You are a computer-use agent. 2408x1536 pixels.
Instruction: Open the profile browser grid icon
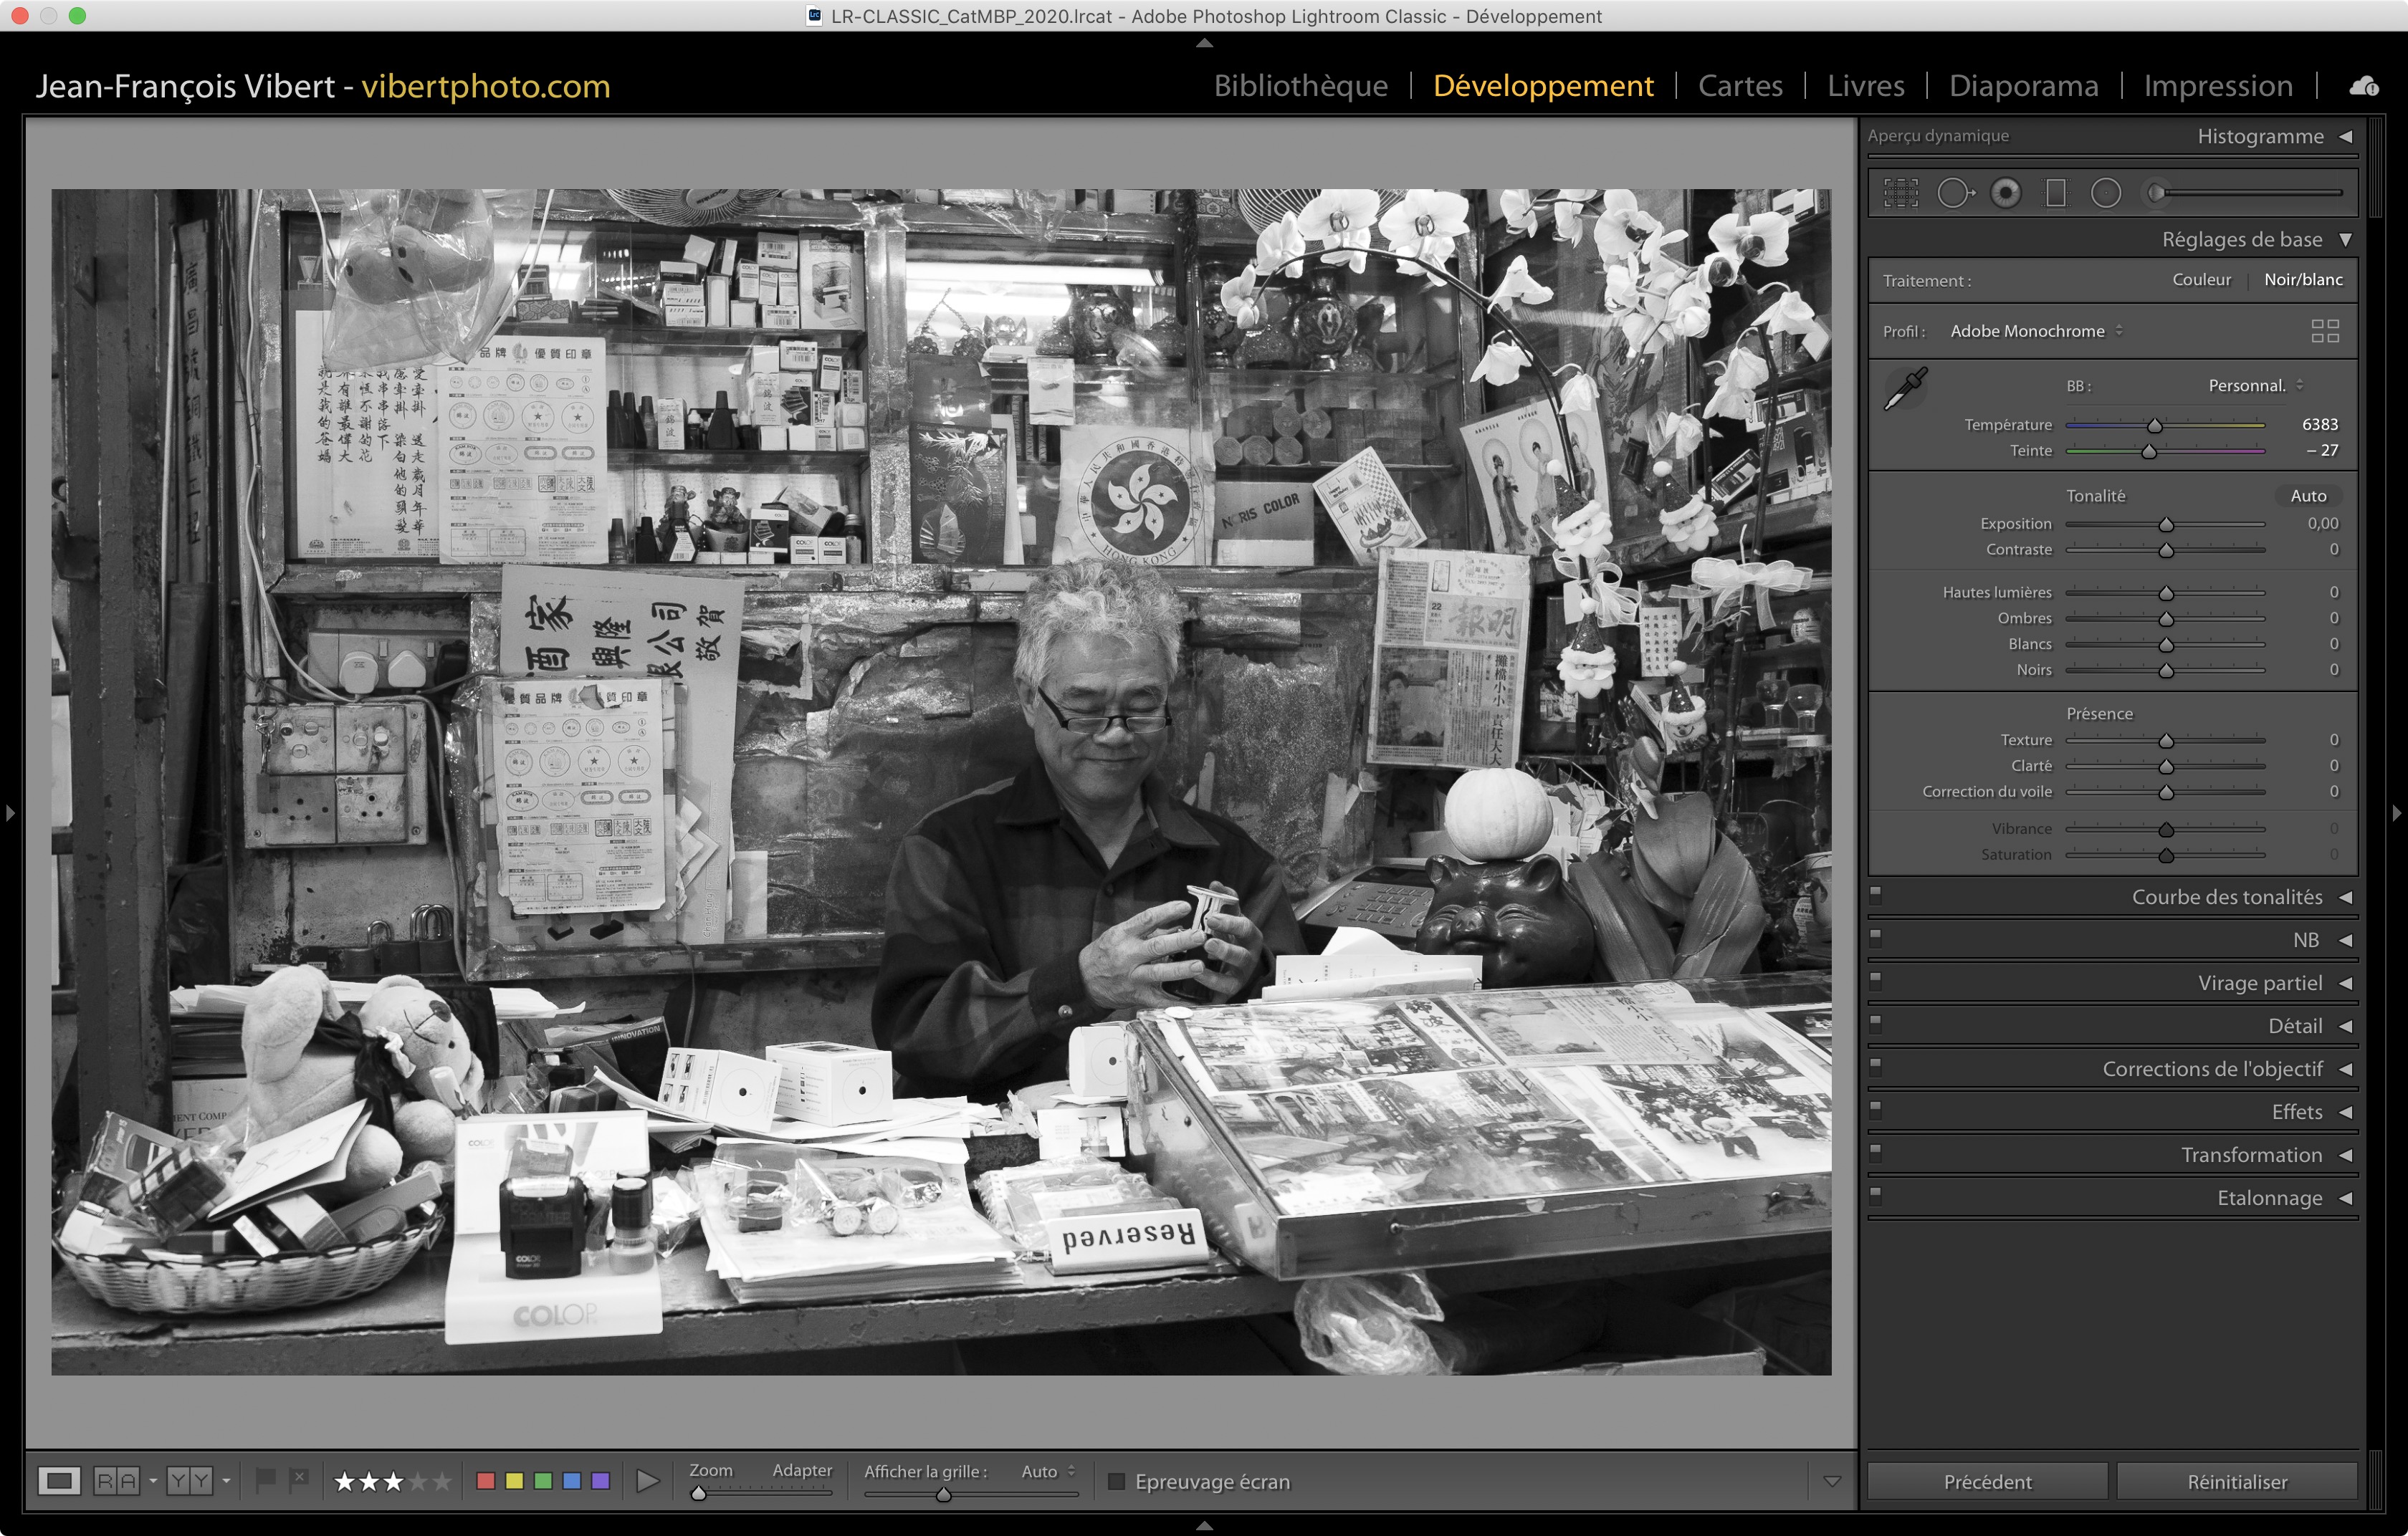point(2325,331)
